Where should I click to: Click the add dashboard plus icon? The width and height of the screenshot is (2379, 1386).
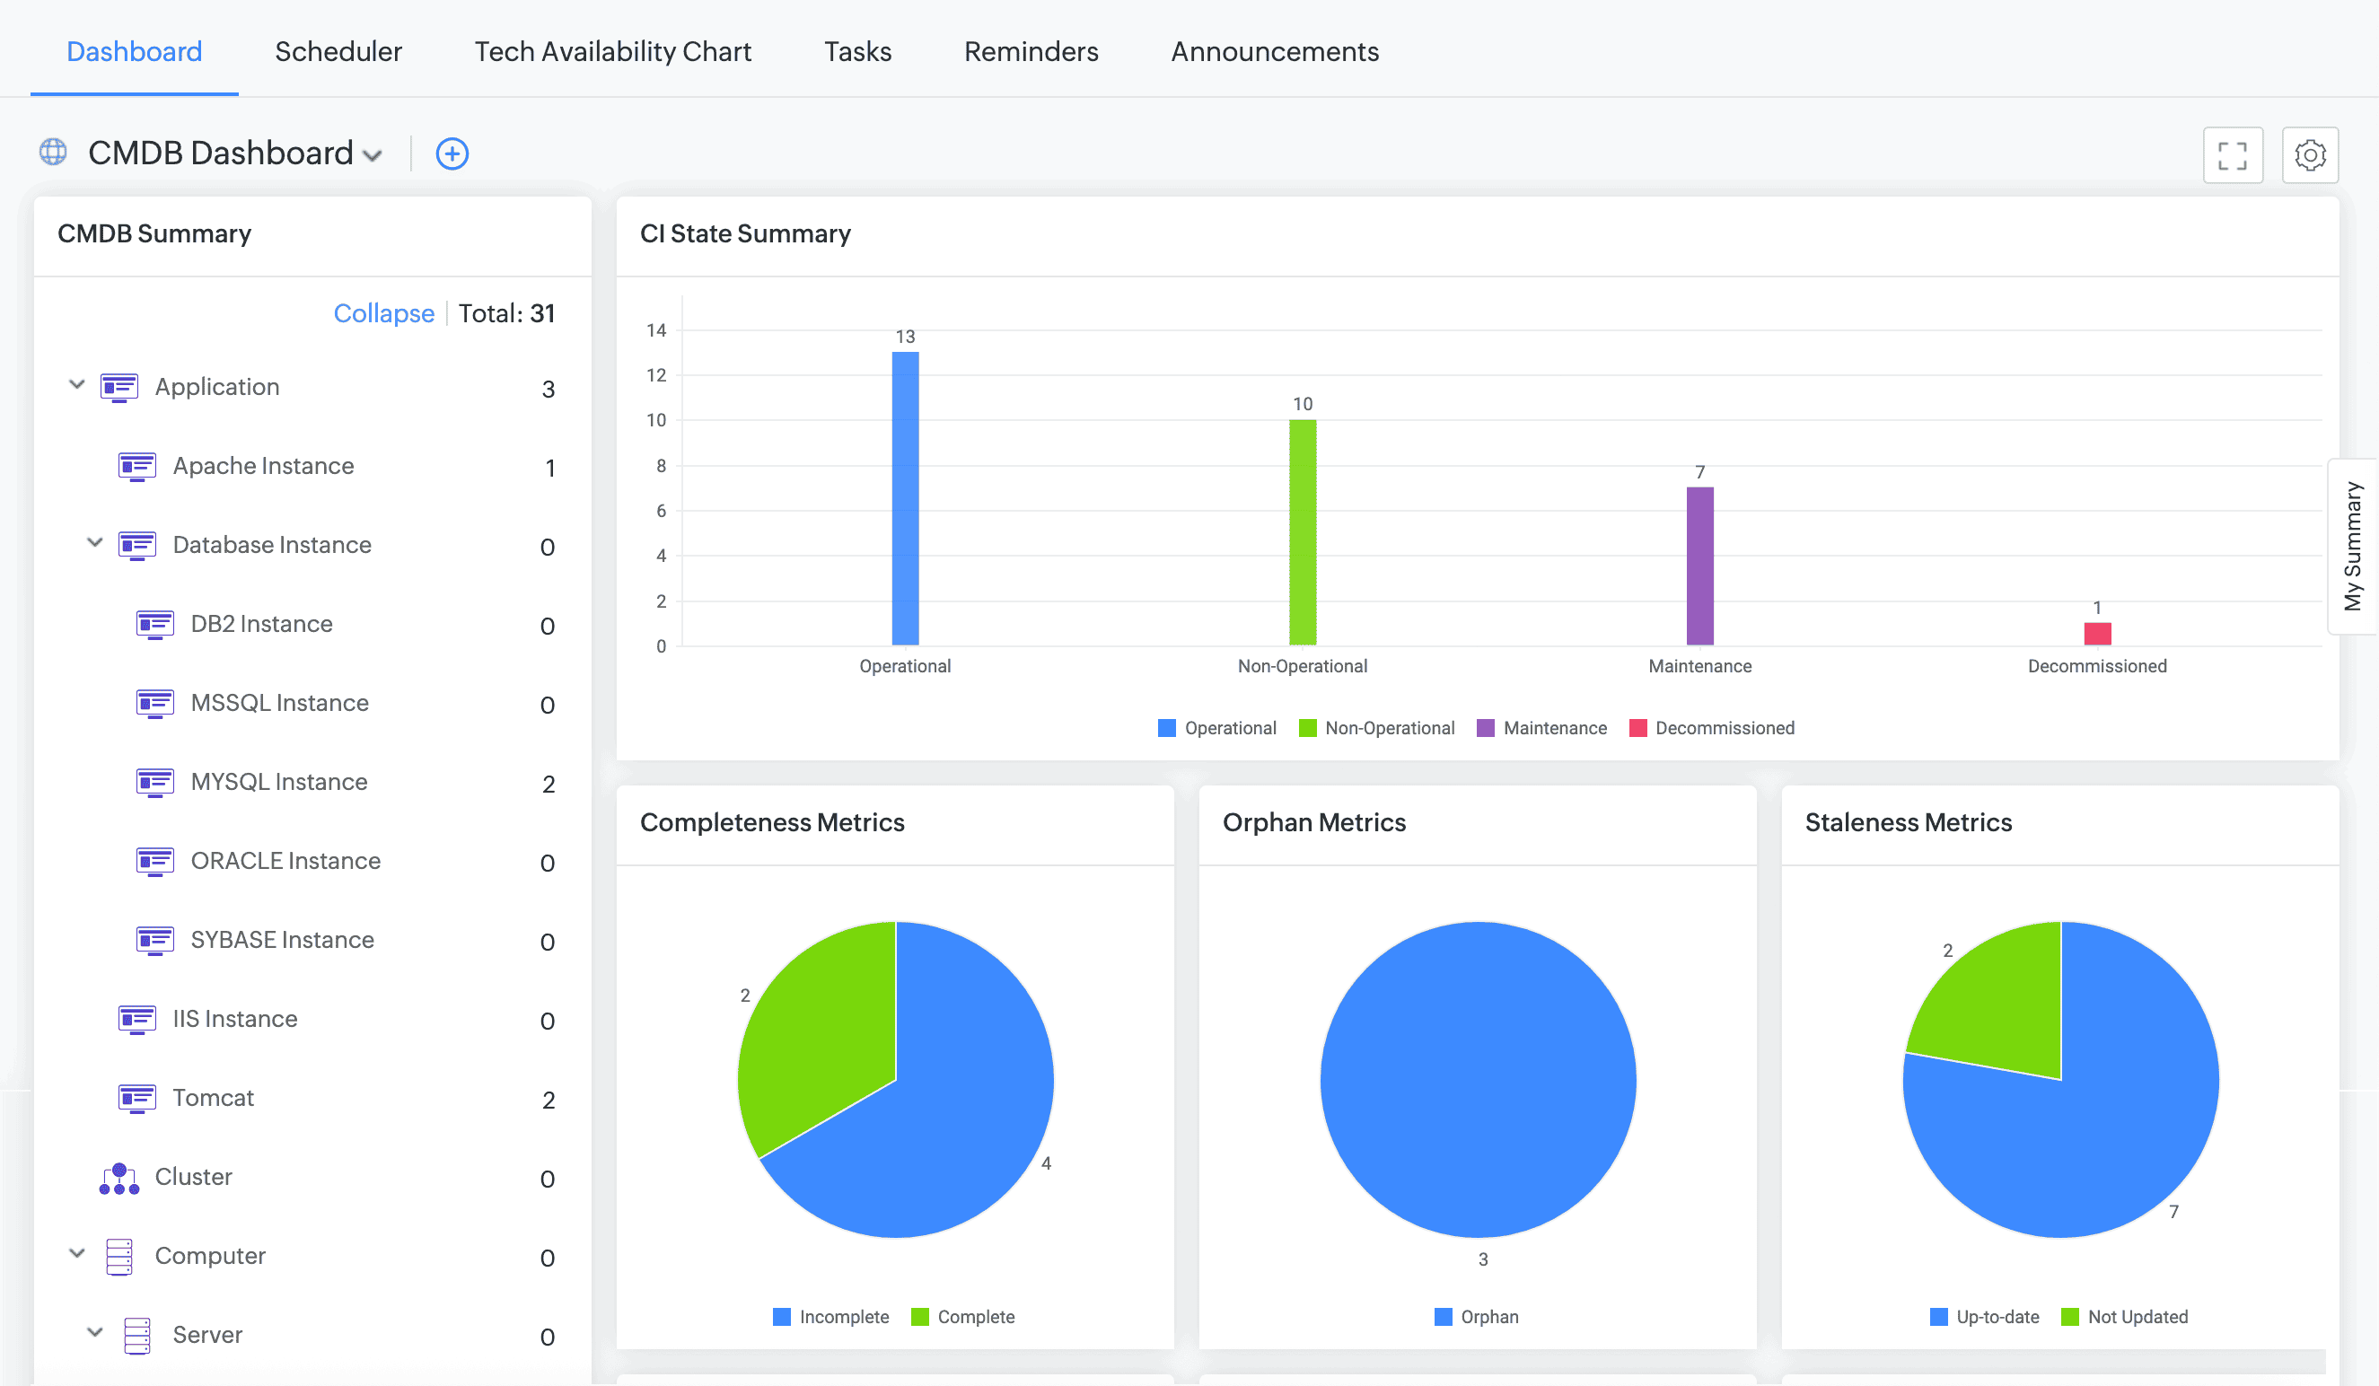452,154
